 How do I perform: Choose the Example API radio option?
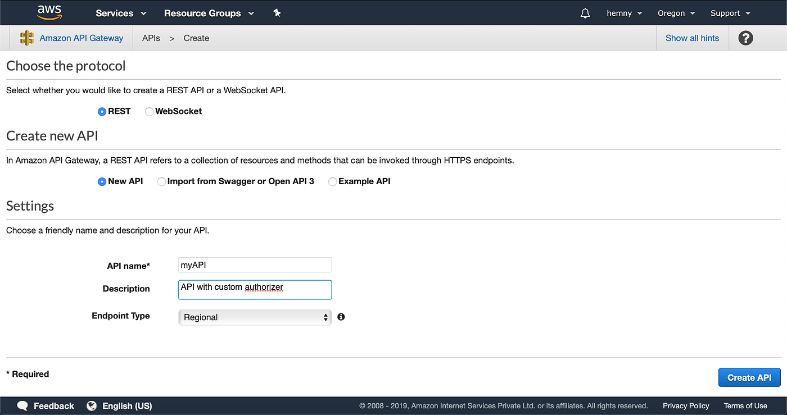[332, 181]
